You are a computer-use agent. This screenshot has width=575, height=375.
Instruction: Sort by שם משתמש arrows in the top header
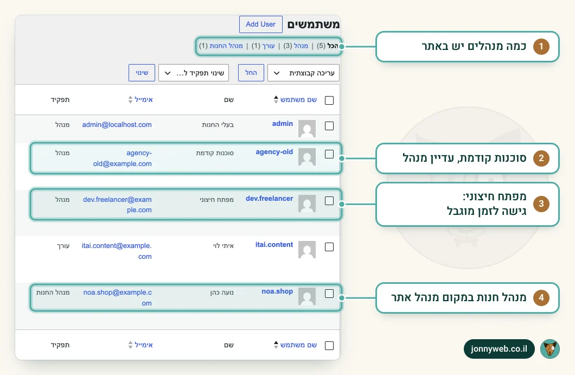coord(276,99)
